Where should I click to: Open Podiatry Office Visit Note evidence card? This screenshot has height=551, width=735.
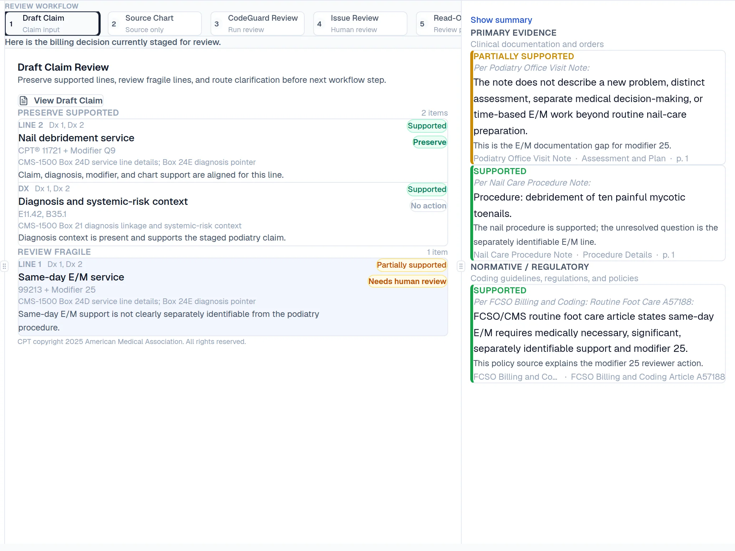point(598,107)
